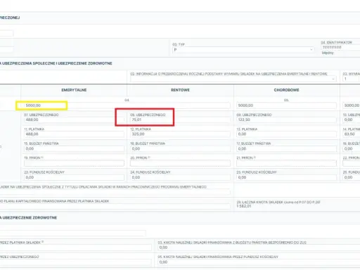
Task: Click field 15. Budżet Państwa
Action: point(74,148)
